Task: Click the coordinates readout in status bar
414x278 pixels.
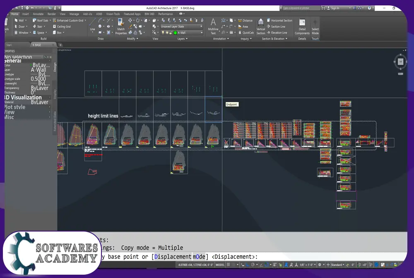Action: (195, 265)
